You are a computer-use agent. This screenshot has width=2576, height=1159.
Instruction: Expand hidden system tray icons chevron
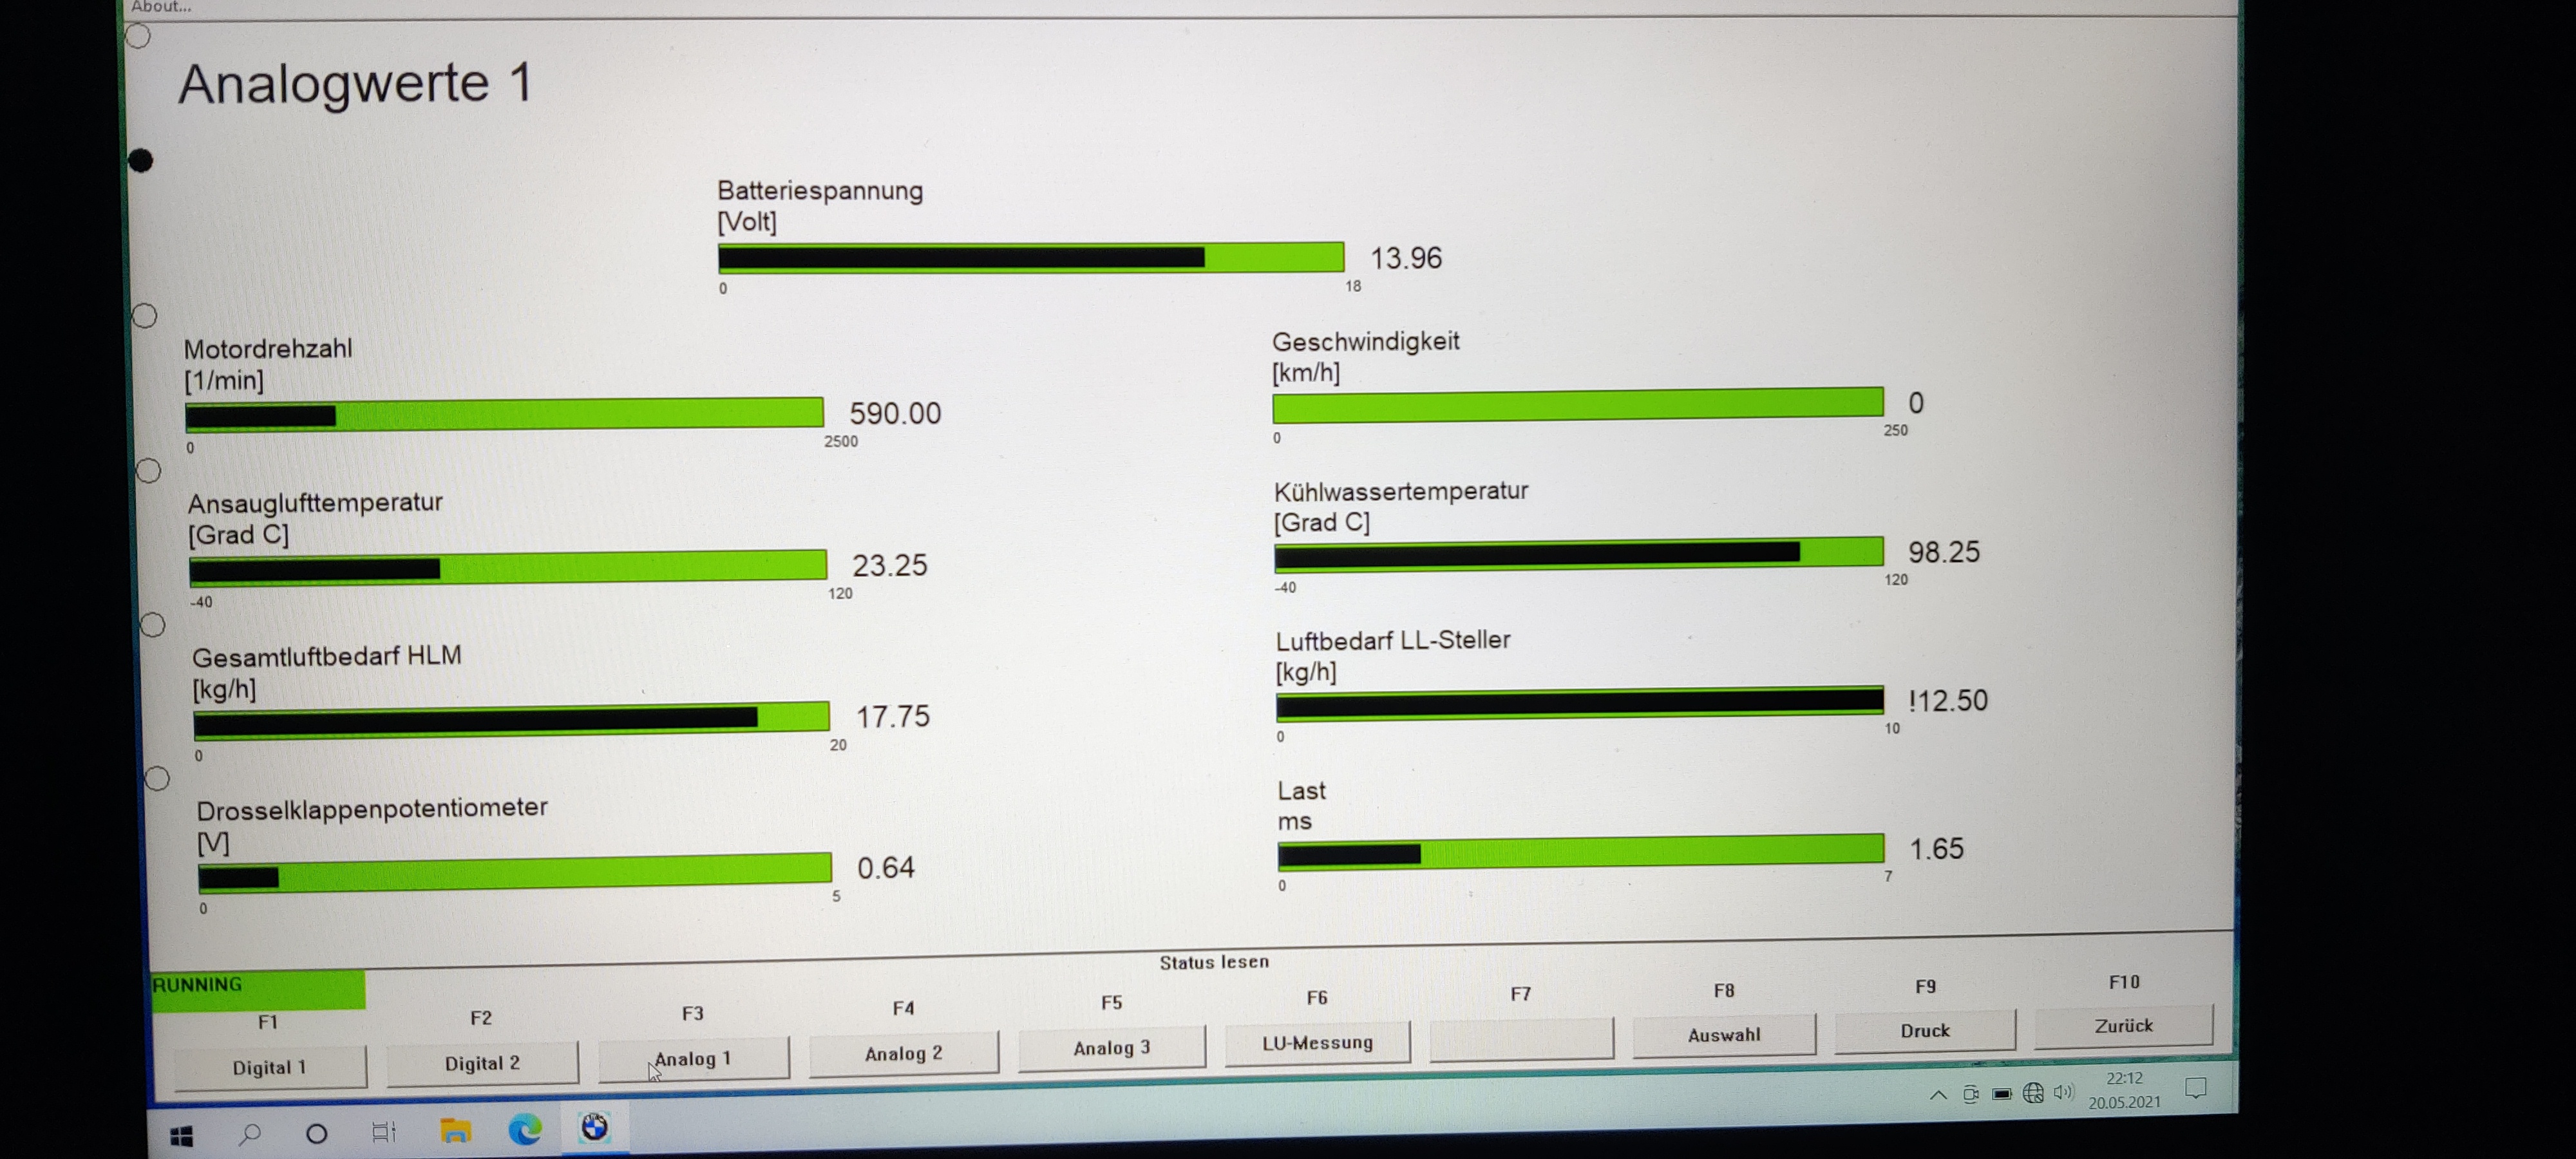(x=1938, y=1094)
